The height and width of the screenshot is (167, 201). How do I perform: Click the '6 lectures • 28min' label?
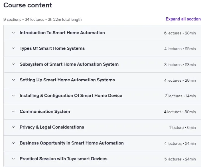pos(180,33)
